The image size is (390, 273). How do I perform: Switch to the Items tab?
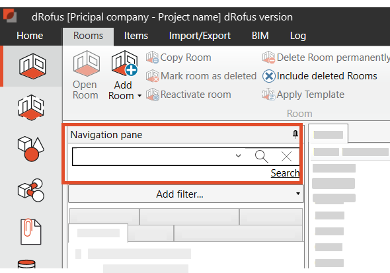[136, 36]
